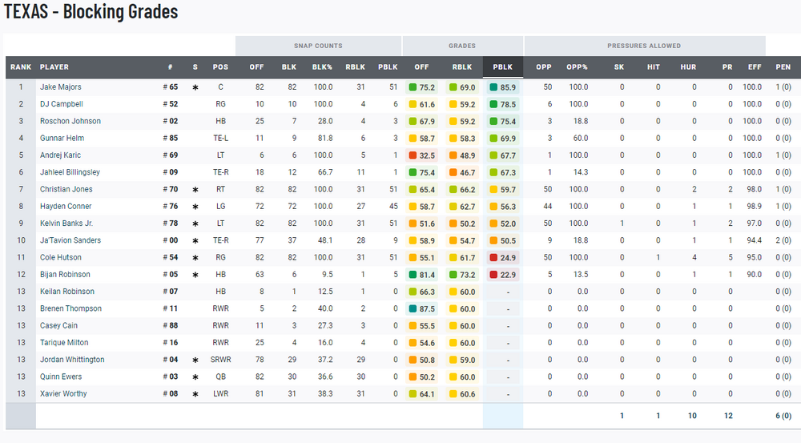
Task: Select player Roschon Johnson
Action: [x=70, y=122]
